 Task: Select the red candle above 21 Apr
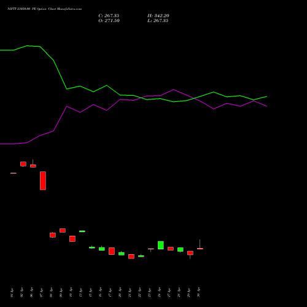[131, 257]
